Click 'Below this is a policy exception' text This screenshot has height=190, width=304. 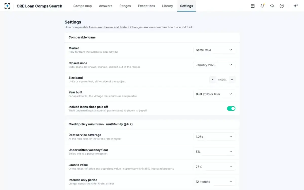tap(88, 154)
